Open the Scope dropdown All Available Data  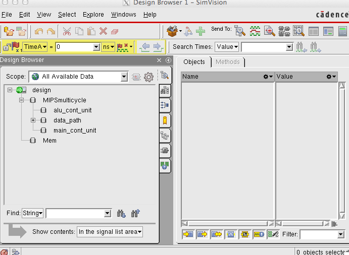point(79,77)
